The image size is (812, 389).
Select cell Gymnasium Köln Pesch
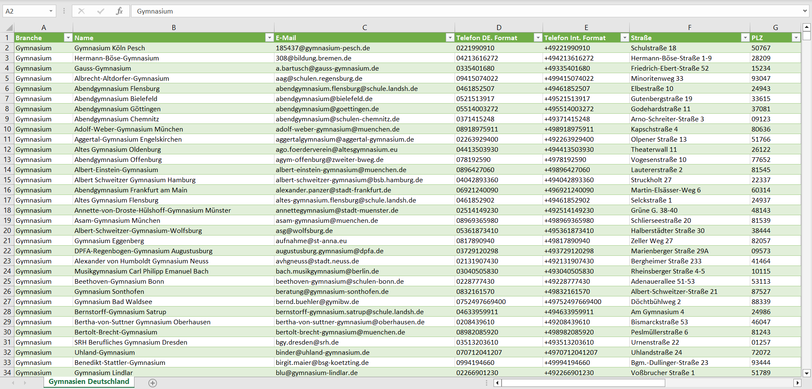[173, 48]
